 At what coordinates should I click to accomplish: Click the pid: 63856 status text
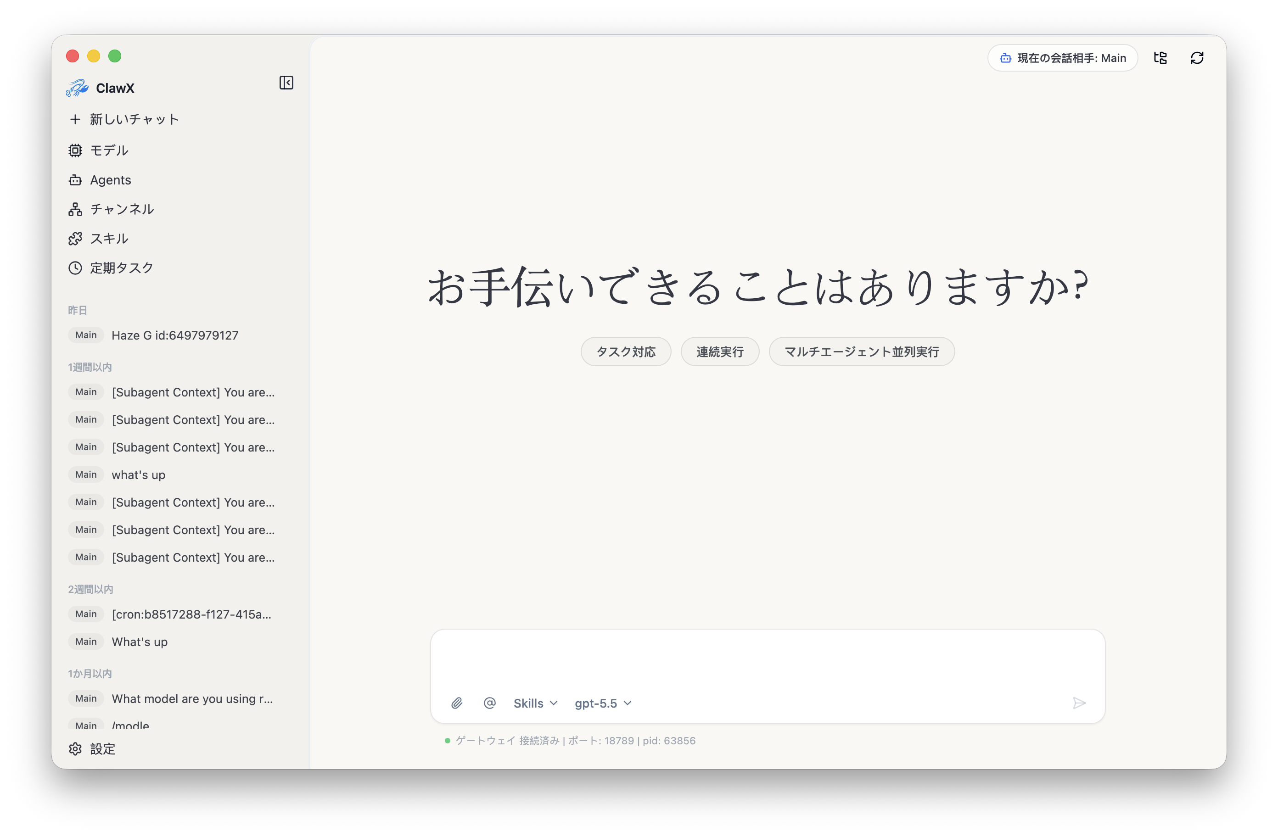(x=669, y=741)
